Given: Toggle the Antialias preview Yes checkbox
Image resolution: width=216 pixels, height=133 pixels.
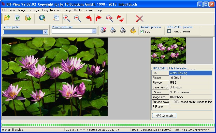Looking at the screenshot, I should point(142,31).
